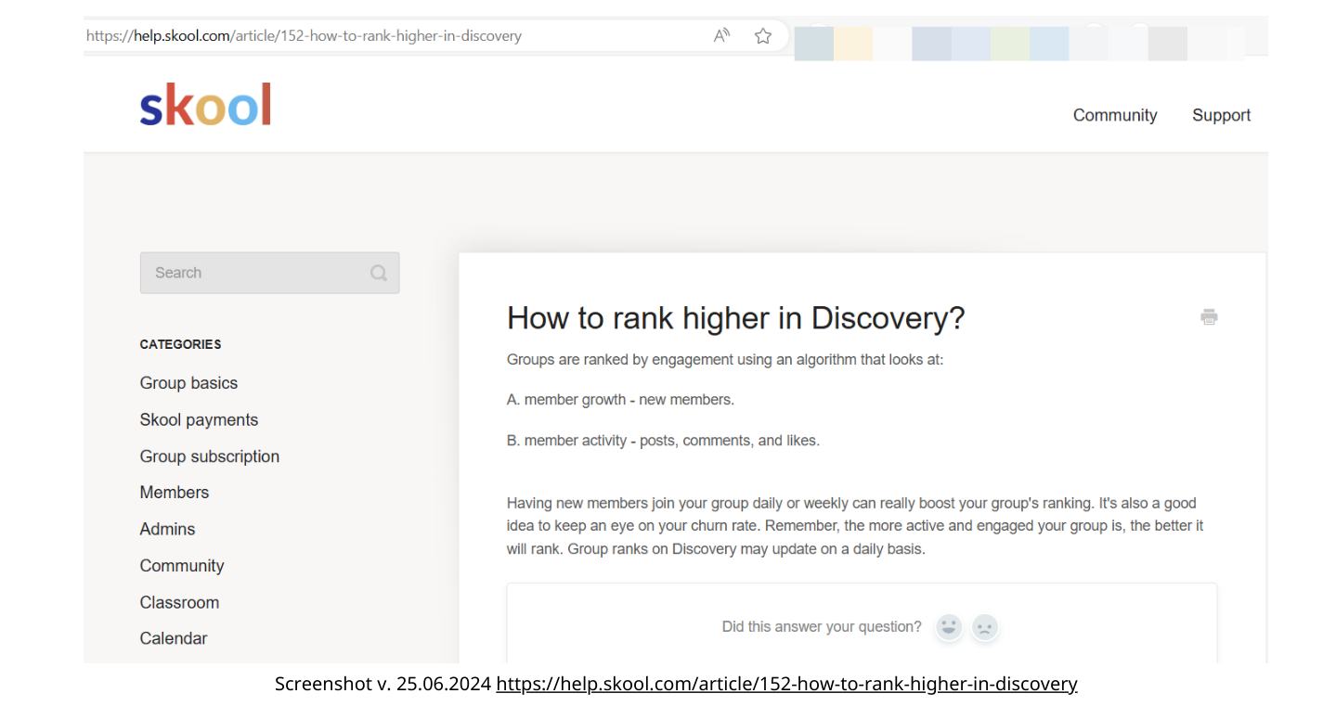Open the skool logo homepage
This screenshot has height=719, width=1323.
205,105
